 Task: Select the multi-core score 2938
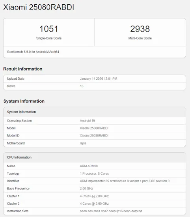(140, 29)
